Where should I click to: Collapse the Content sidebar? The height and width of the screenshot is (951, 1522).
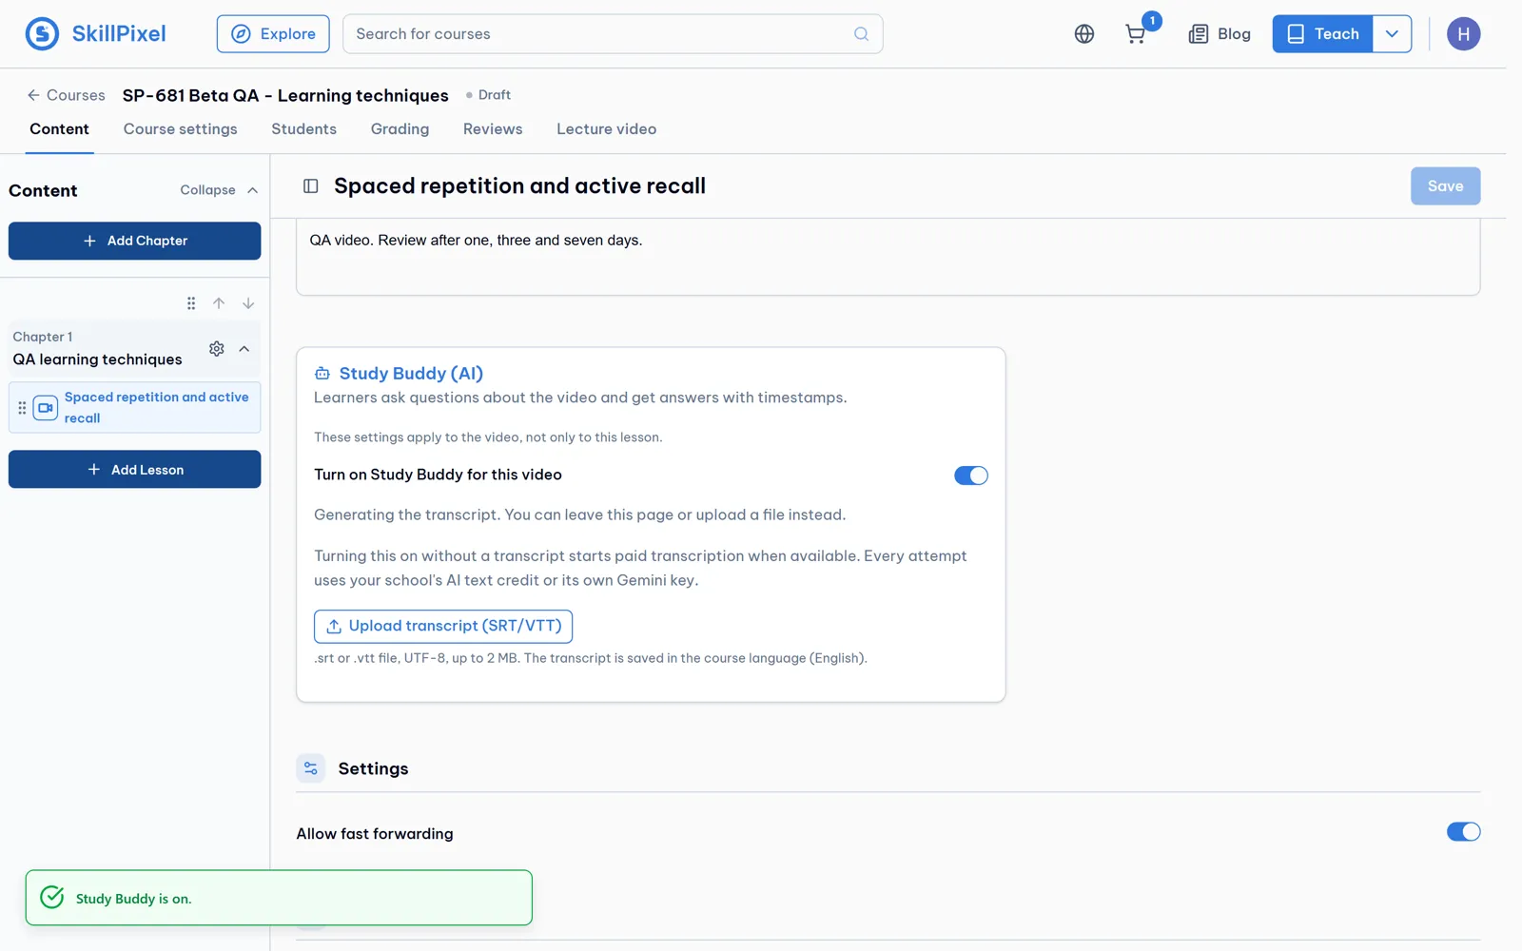219,190
